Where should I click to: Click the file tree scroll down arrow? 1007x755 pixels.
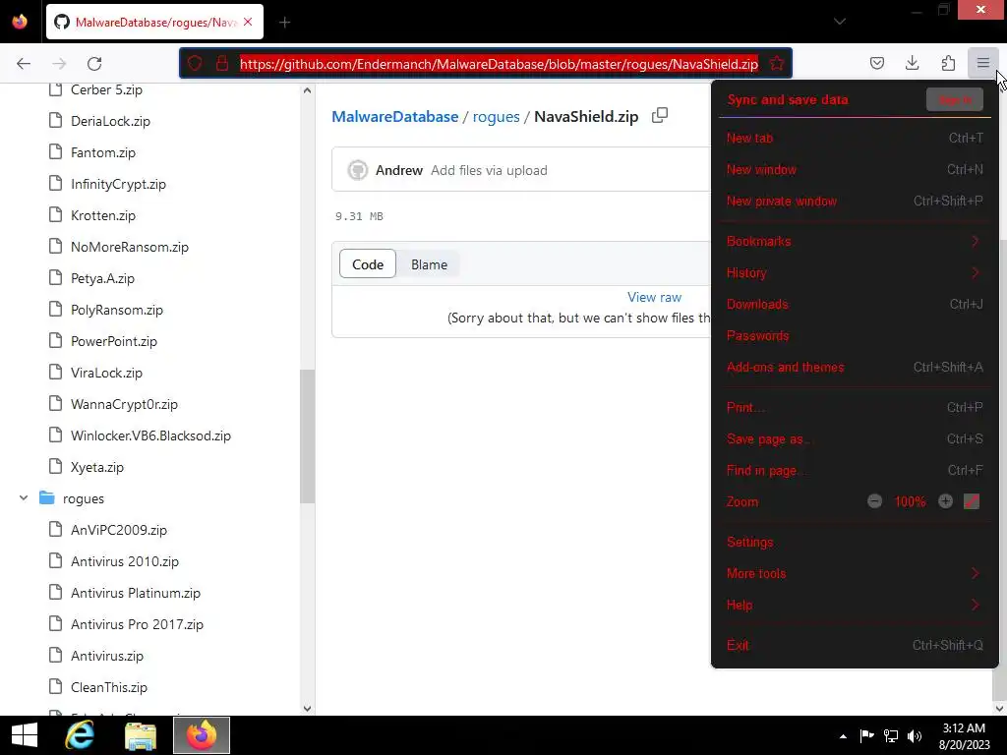click(307, 708)
